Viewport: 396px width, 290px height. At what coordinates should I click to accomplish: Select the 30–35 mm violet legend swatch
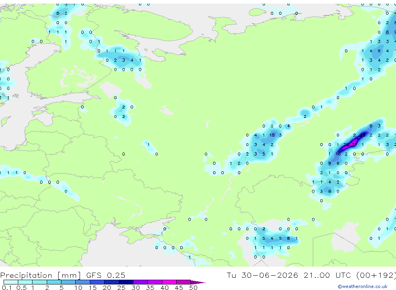[x=141, y=282]
